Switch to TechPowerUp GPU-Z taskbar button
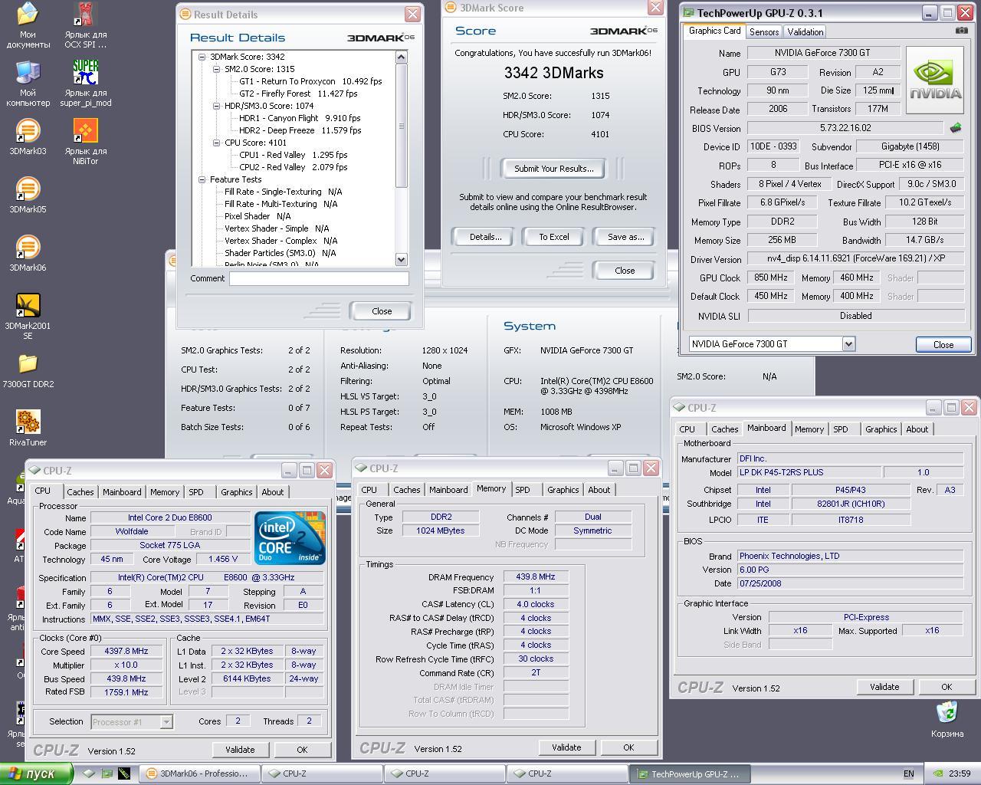 [x=690, y=774]
